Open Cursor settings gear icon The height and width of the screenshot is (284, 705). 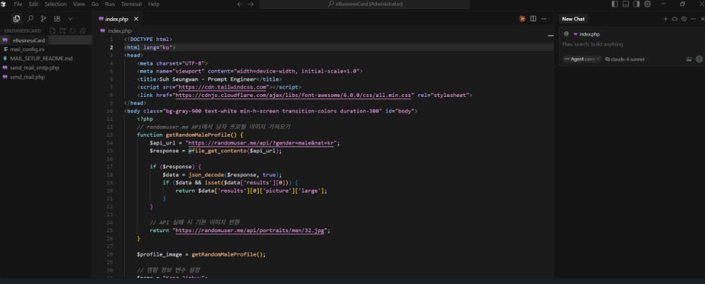648,4
